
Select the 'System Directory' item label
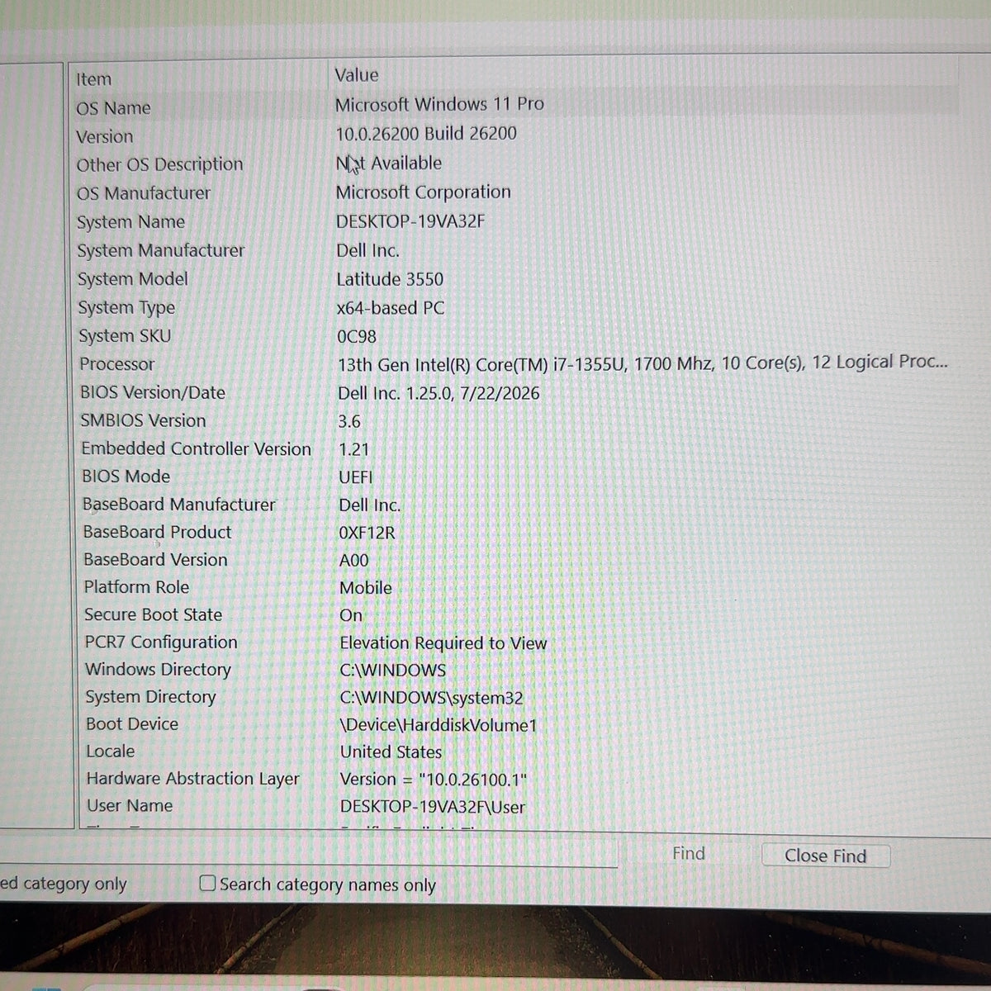(x=150, y=697)
